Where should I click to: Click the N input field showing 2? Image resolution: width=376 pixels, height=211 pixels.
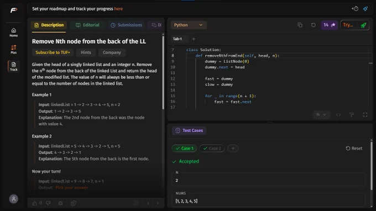(x=268, y=180)
